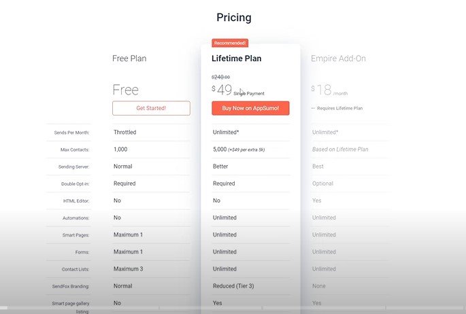Click the Requires Lifetime Plan arrow note
Screen dimensions: 466x314
click(x=337, y=108)
